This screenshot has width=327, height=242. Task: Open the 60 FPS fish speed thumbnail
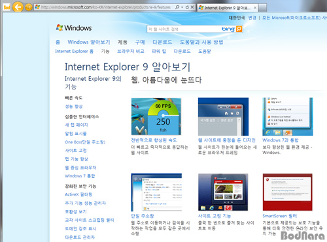[x=156, y=116]
